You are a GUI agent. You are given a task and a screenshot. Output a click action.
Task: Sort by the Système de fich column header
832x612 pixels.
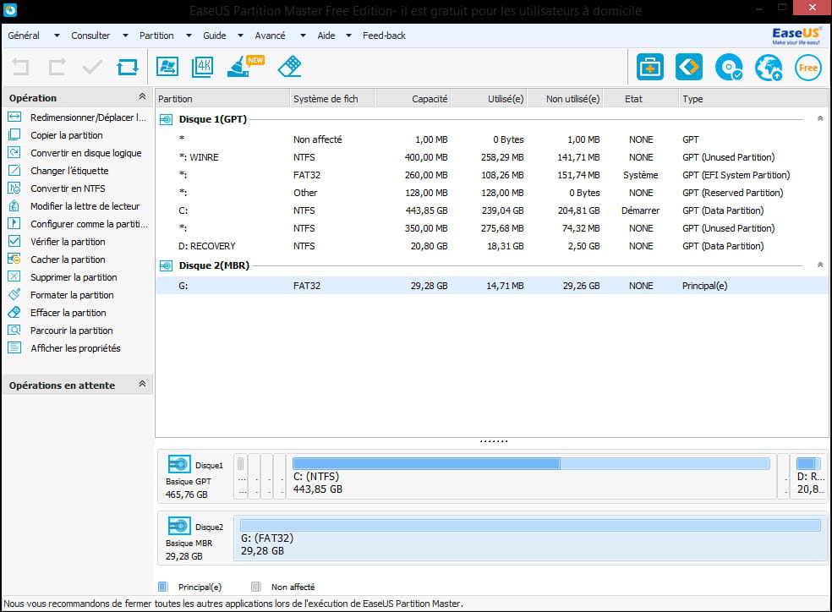[x=332, y=99]
